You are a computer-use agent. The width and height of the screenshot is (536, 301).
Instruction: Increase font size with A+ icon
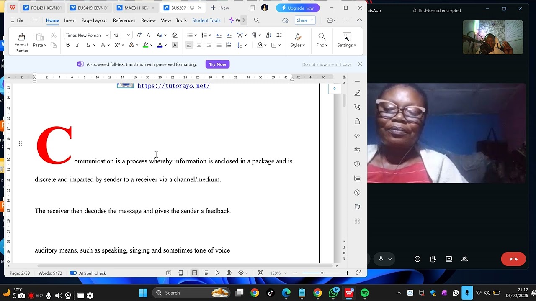click(139, 35)
